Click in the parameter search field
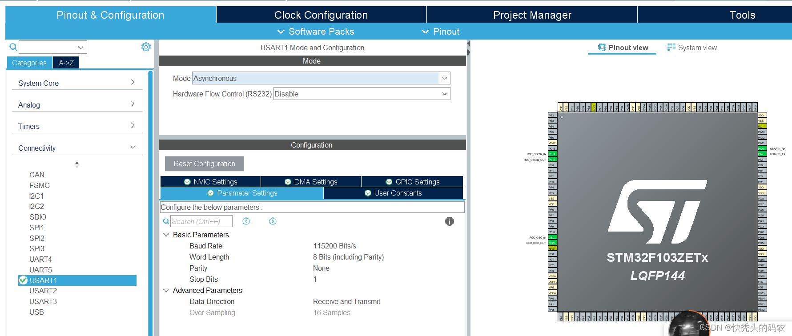The image size is (792, 336). point(201,221)
